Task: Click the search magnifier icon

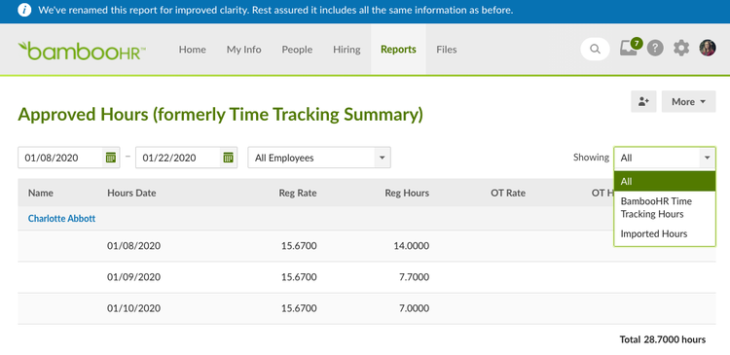Action: (595, 49)
